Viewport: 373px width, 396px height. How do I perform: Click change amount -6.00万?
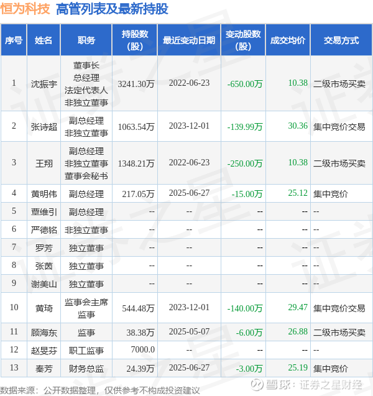(x=249, y=333)
